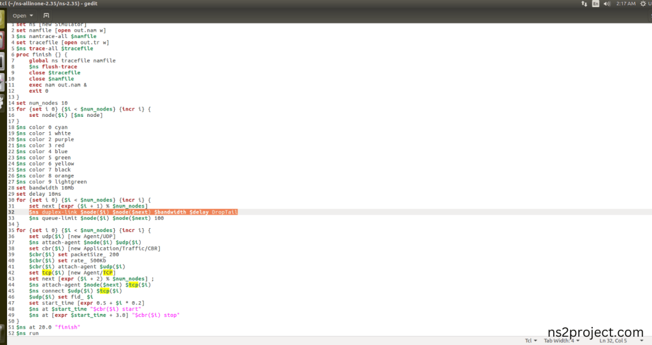Click the line 'set cbr($i) [new Application/Traffic/CBR]'
The width and height of the screenshot is (652, 345).
95,248
